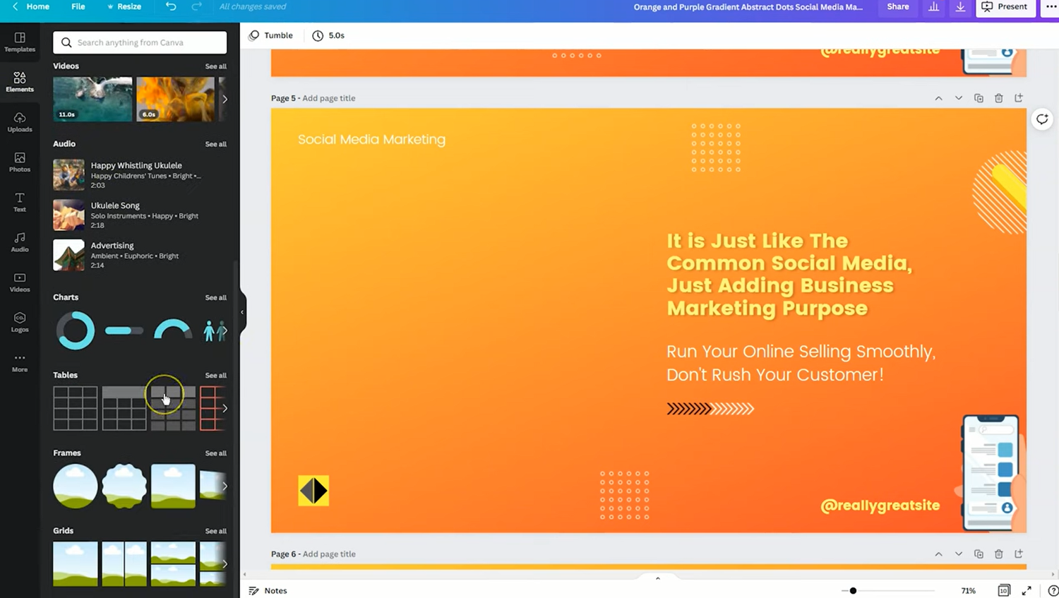Click the Present button
This screenshot has width=1059, height=598.
click(x=1005, y=6)
